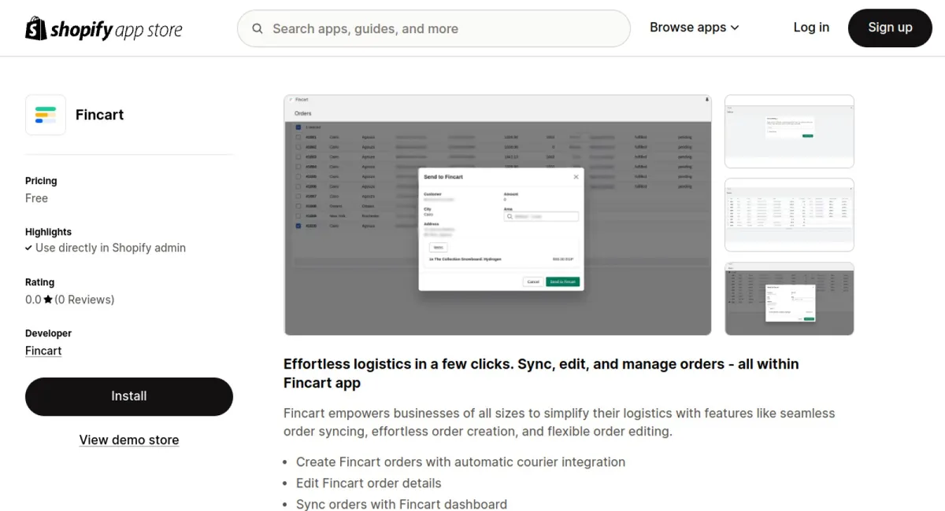The width and height of the screenshot is (945, 511).
Task: Open the last screenshot thumbnail with dialog
Action: (x=789, y=299)
